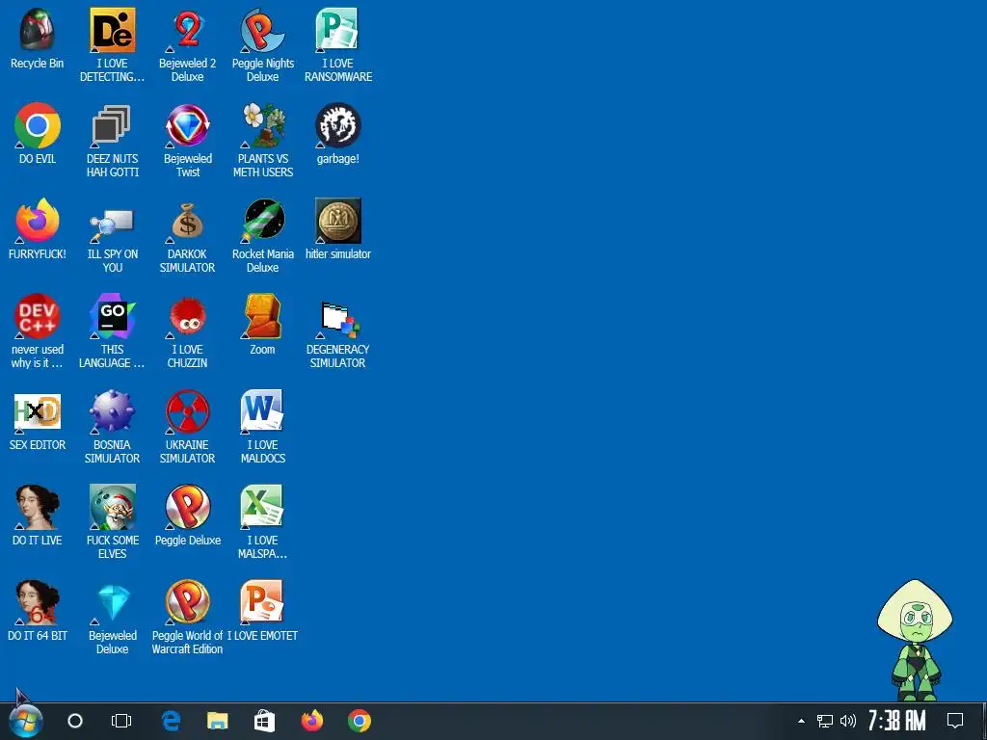
Task: Launch Firefox from the taskbar
Action: point(312,721)
